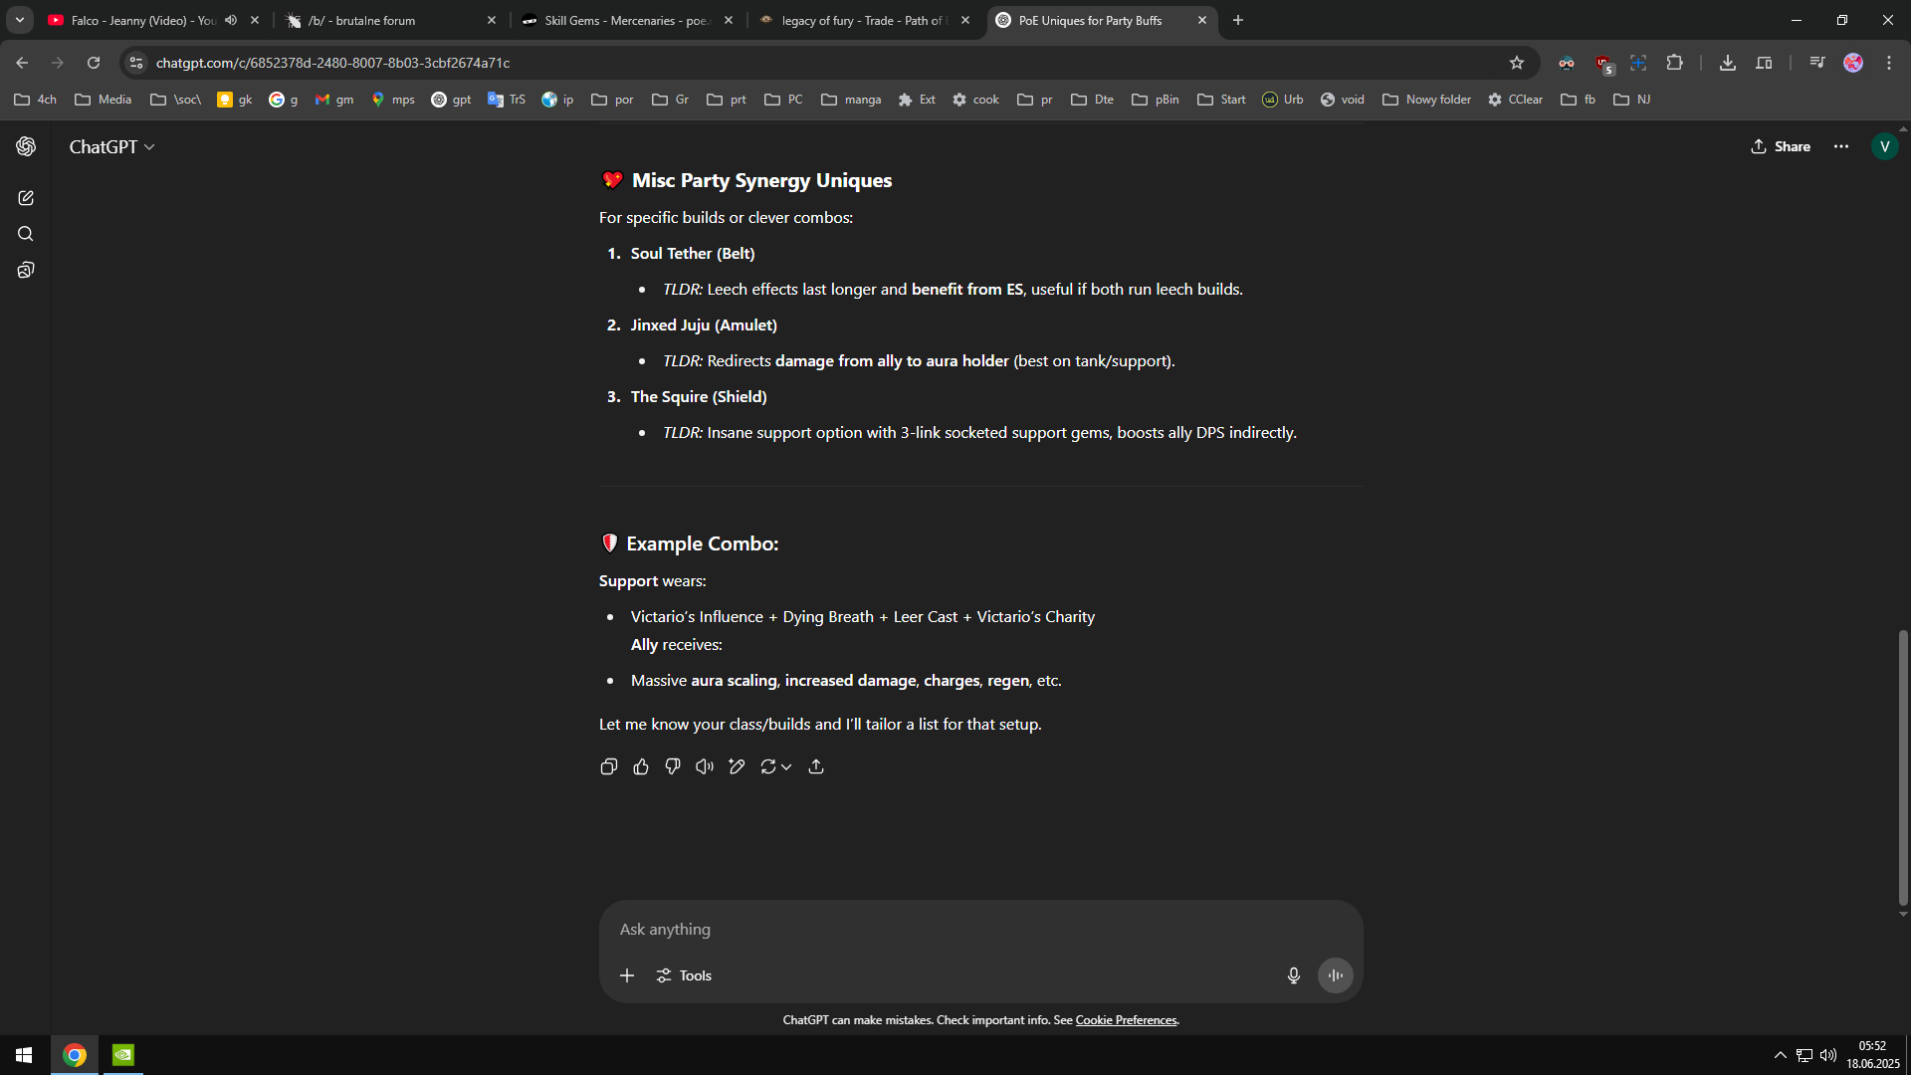Start voice mode button
The image size is (1911, 1075).
(x=1336, y=975)
